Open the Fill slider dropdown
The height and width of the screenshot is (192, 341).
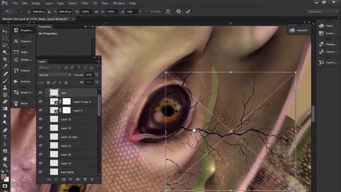[97, 83]
